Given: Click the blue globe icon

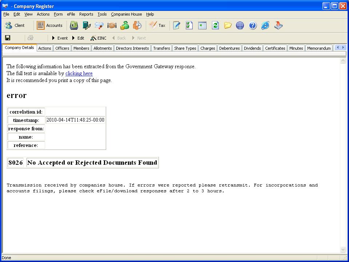Looking at the screenshot, I should coord(240,25).
